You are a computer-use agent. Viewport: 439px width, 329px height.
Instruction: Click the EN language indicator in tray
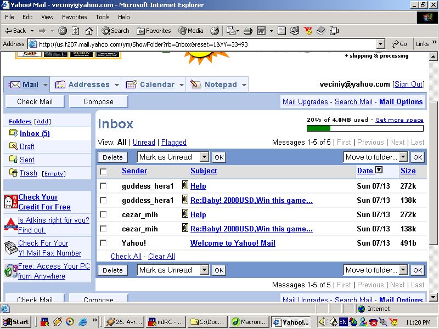[343, 322]
